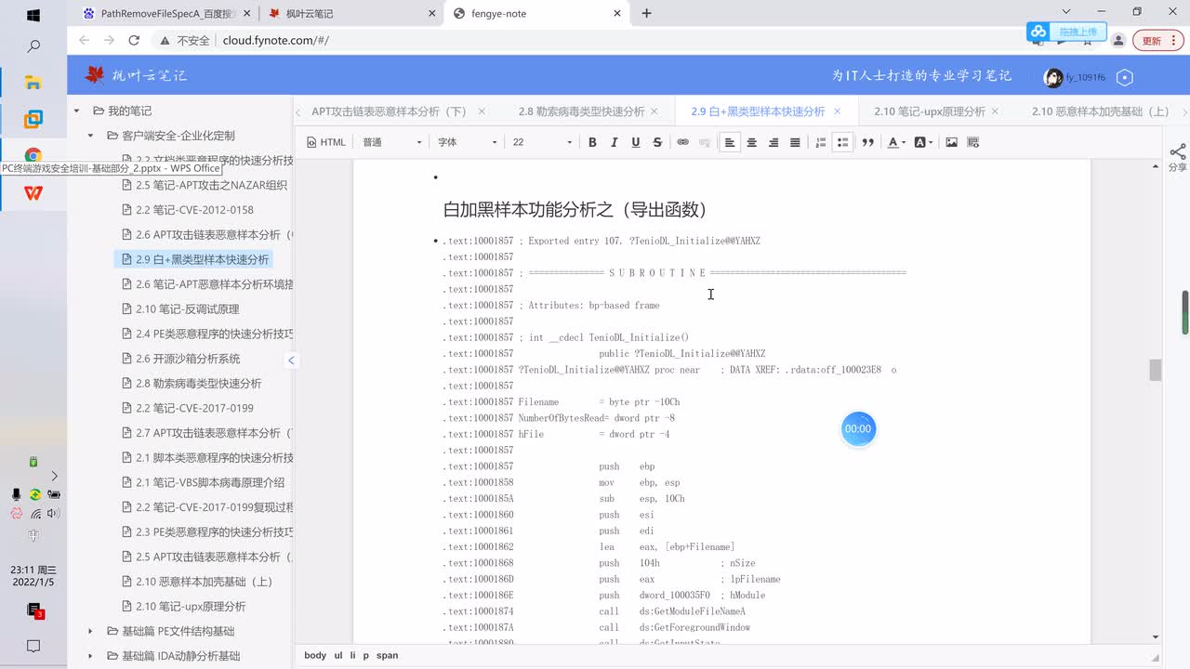Open the font size dropdown showing 22

coord(542,142)
